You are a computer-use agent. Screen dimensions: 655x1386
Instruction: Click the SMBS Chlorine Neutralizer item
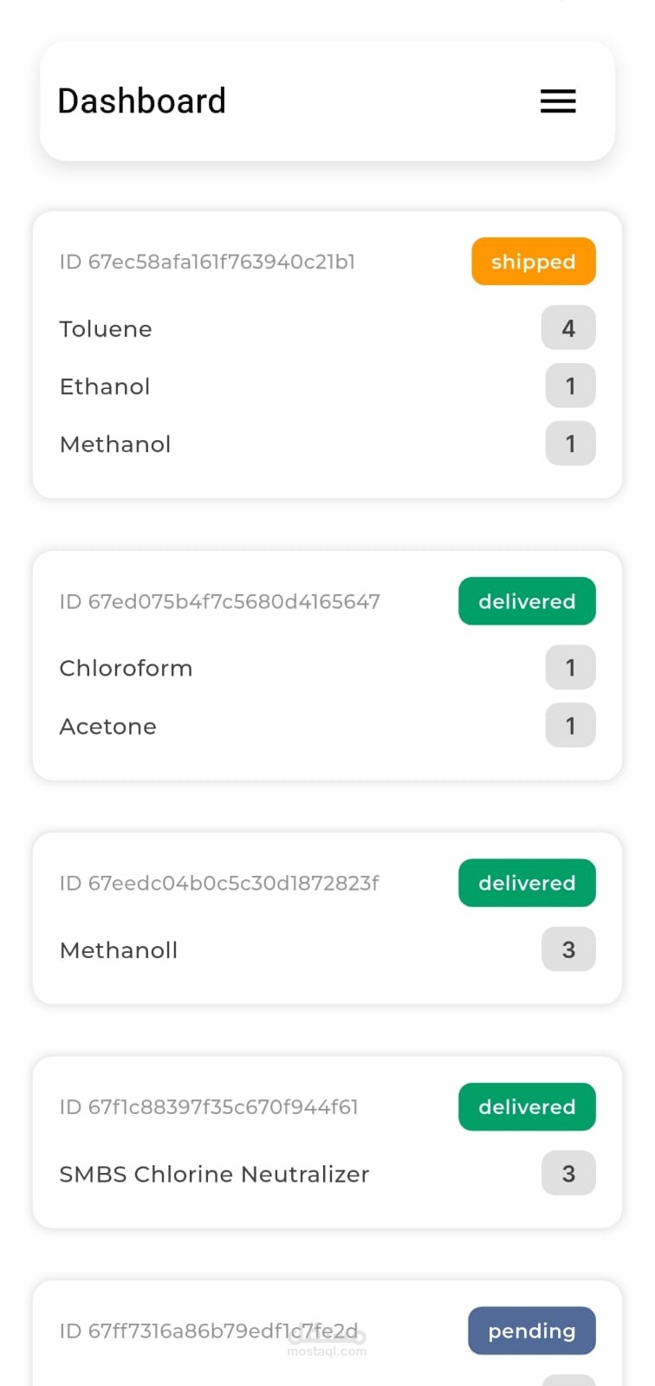pos(214,1174)
